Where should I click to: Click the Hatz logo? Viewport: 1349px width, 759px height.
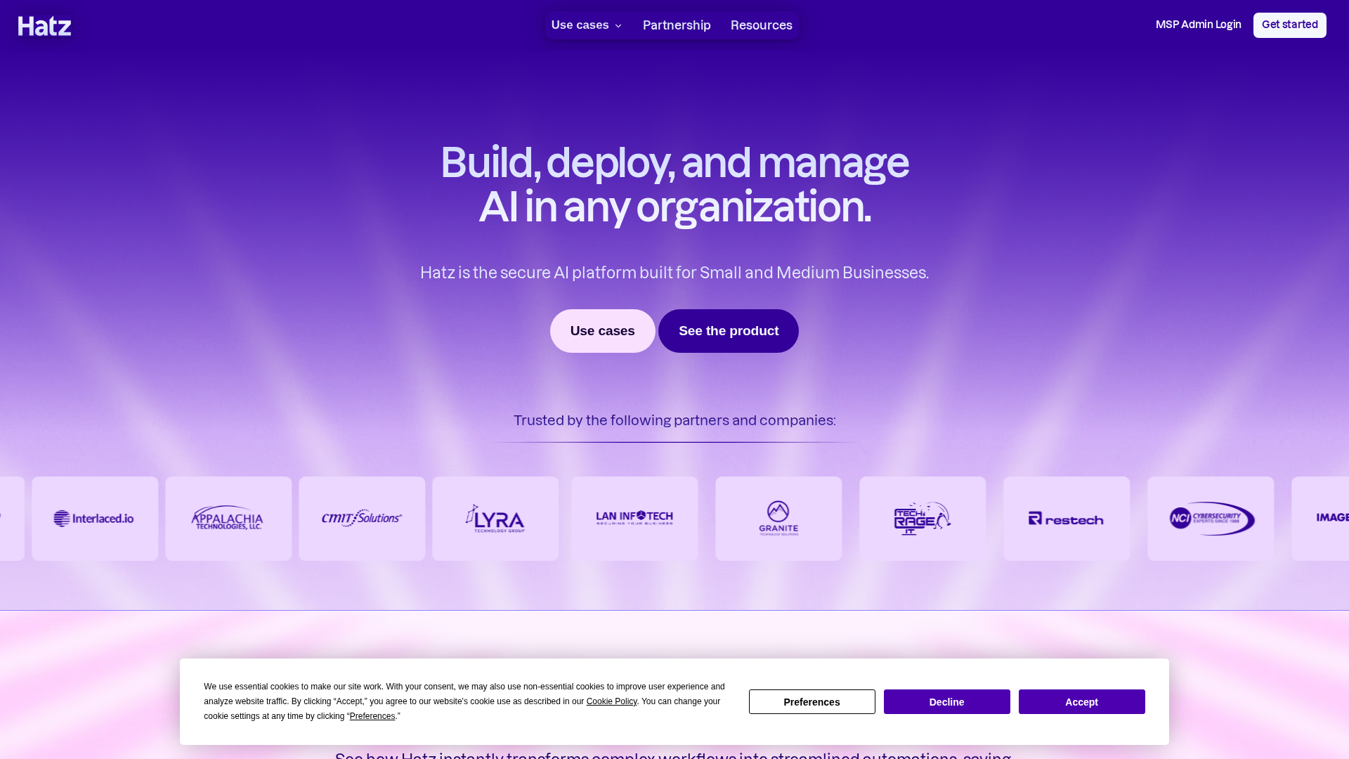click(x=44, y=26)
